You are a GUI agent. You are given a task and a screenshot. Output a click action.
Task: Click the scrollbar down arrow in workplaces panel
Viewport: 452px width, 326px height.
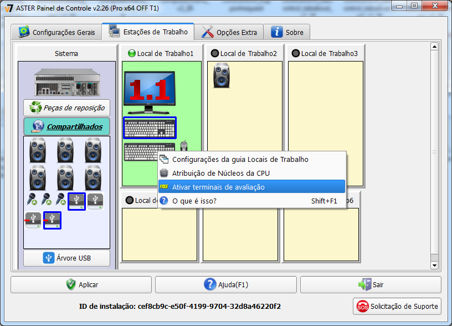point(434,265)
